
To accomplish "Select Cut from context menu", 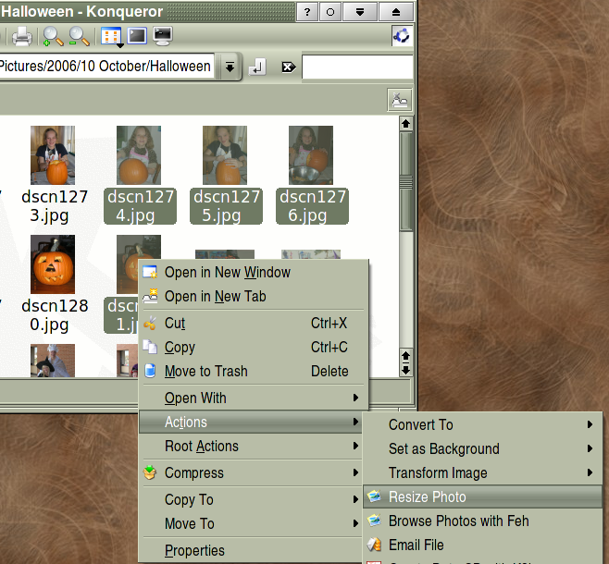I will [x=254, y=323].
